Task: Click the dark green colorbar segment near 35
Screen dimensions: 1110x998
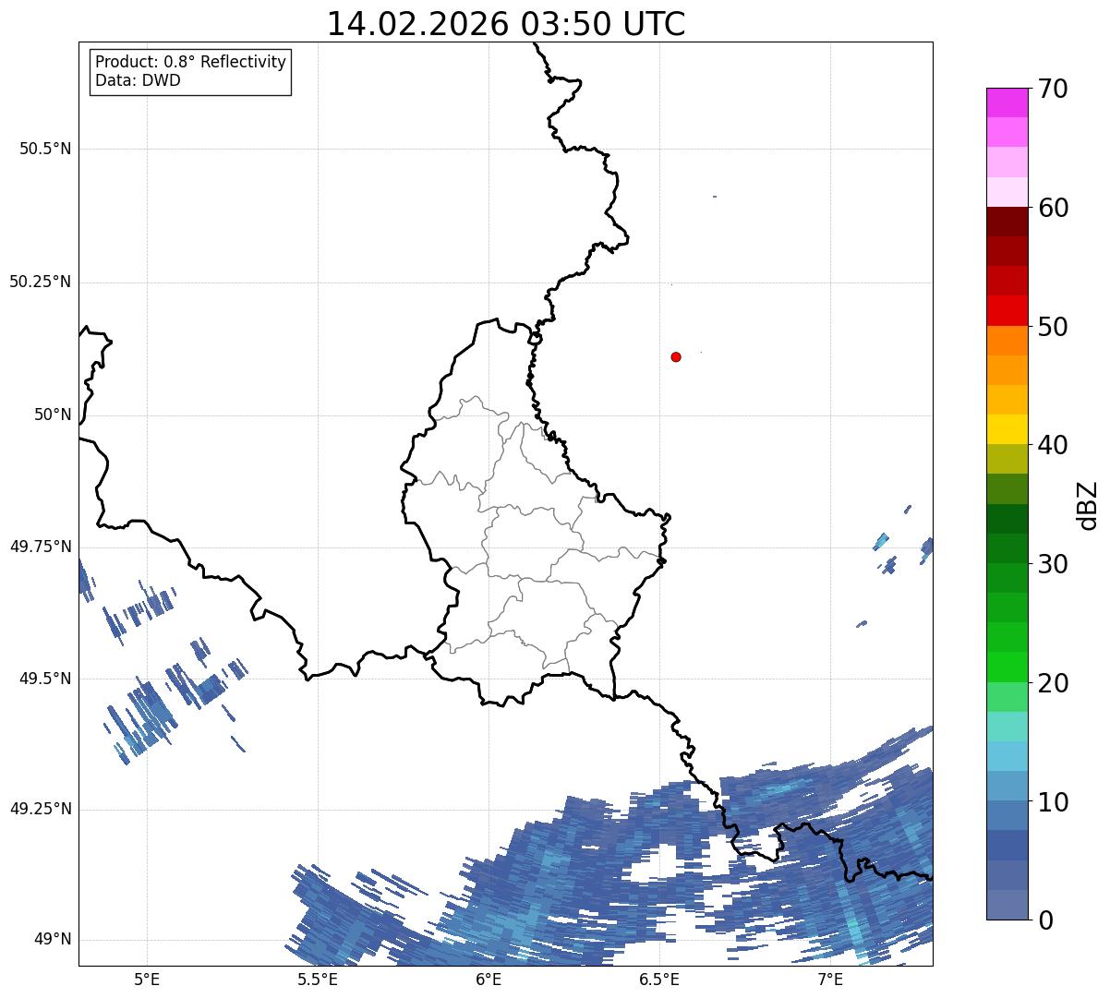Action: pos(1007,519)
